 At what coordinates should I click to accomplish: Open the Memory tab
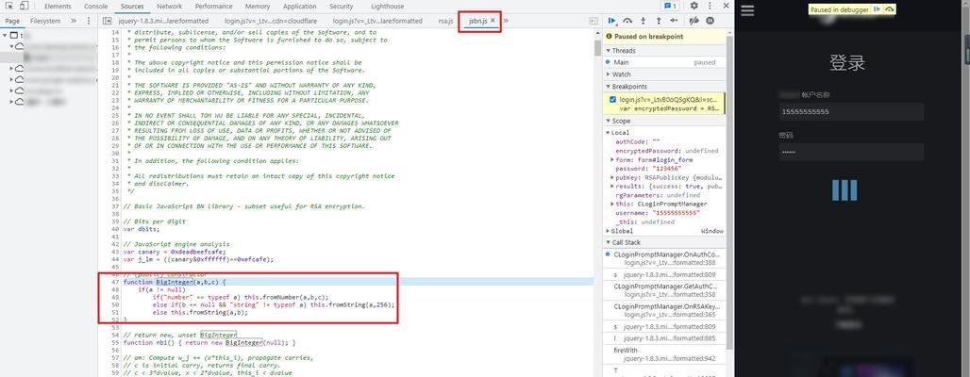coord(258,7)
